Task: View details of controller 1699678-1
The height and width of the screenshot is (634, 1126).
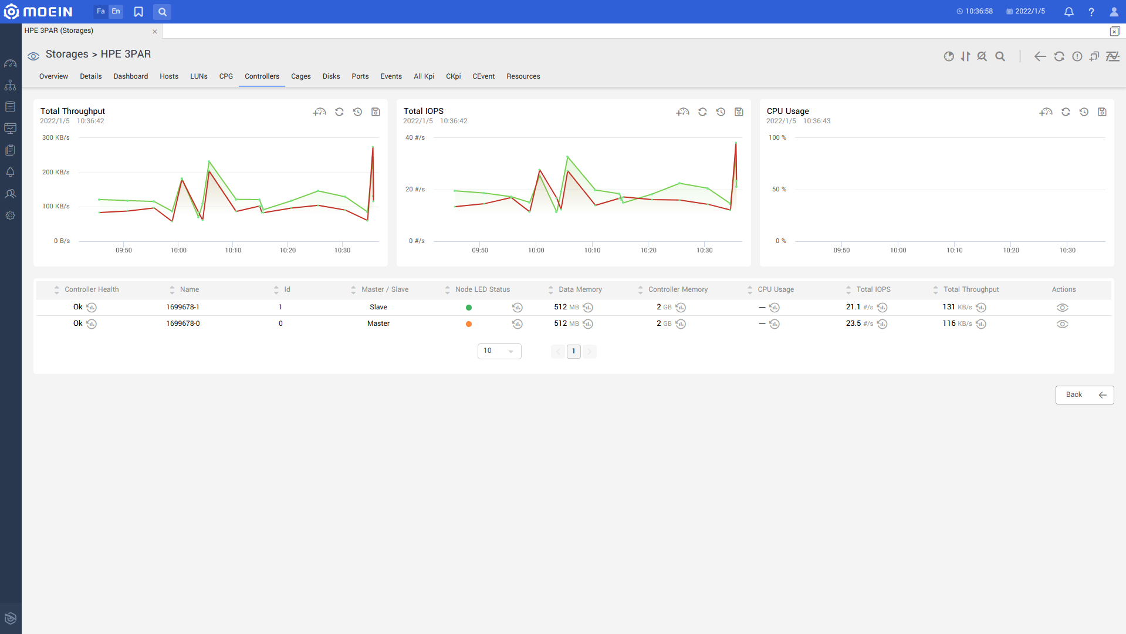Action: click(x=1062, y=308)
